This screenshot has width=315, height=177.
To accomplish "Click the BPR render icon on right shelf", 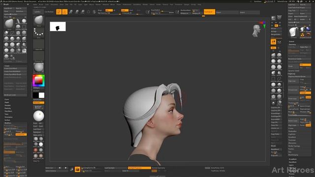I will pos(273,18).
